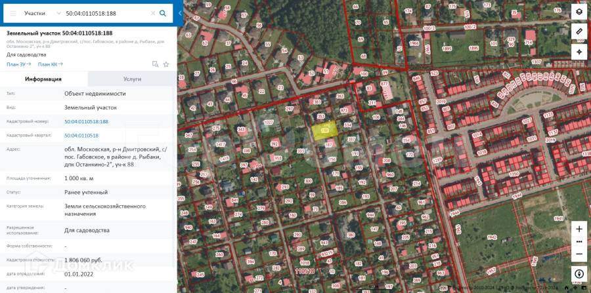591x293 pixels.
Task: Open План ЗУ link
Action: 18,64
